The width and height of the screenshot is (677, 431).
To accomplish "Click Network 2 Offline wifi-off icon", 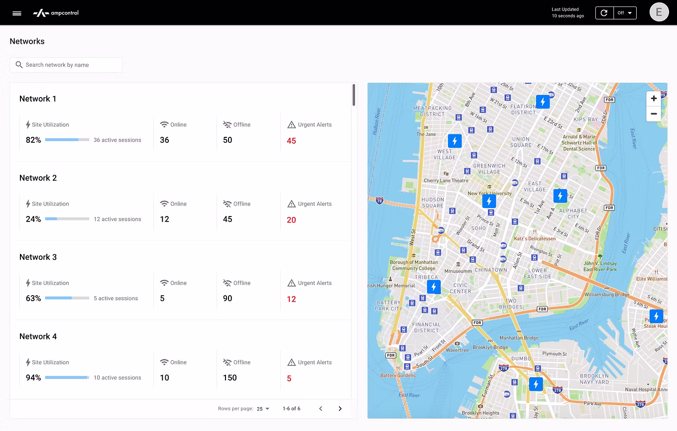I will click(227, 204).
